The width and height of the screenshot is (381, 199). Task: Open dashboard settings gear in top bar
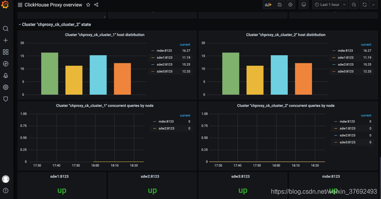click(x=290, y=5)
